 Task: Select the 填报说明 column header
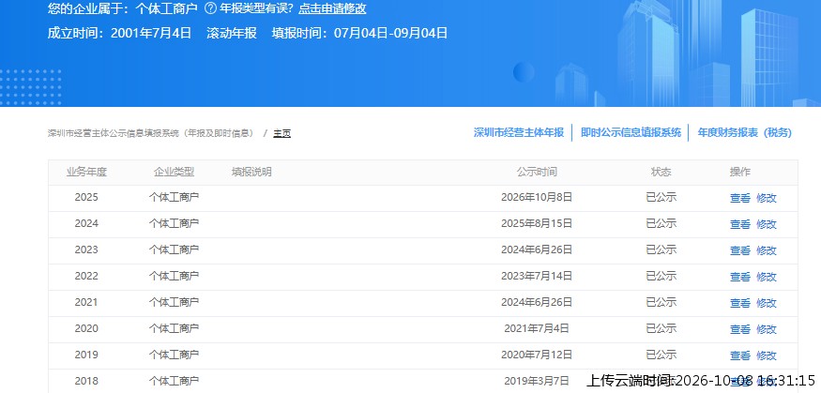pos(251,172)
